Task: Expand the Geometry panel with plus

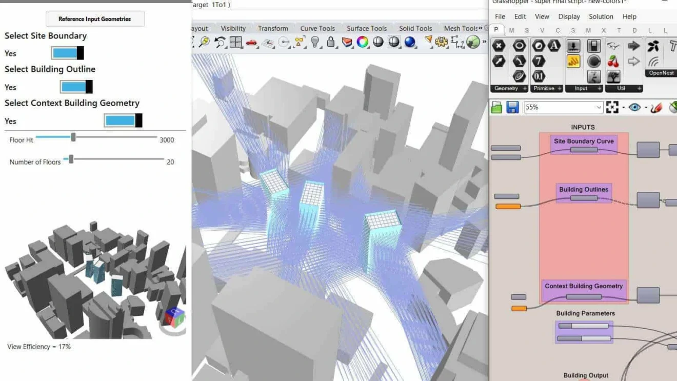Action: 525,89
